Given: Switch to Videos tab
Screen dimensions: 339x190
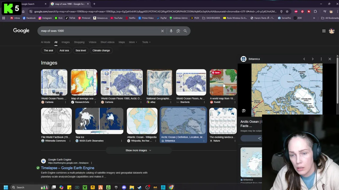Looking at the screenshot, I should [92, 42].
